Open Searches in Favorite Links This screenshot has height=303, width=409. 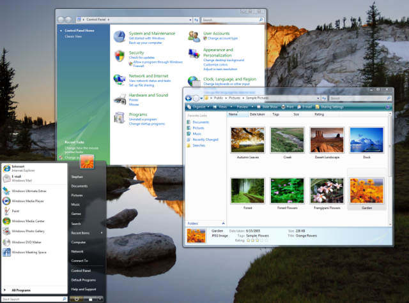coord(196,145)
